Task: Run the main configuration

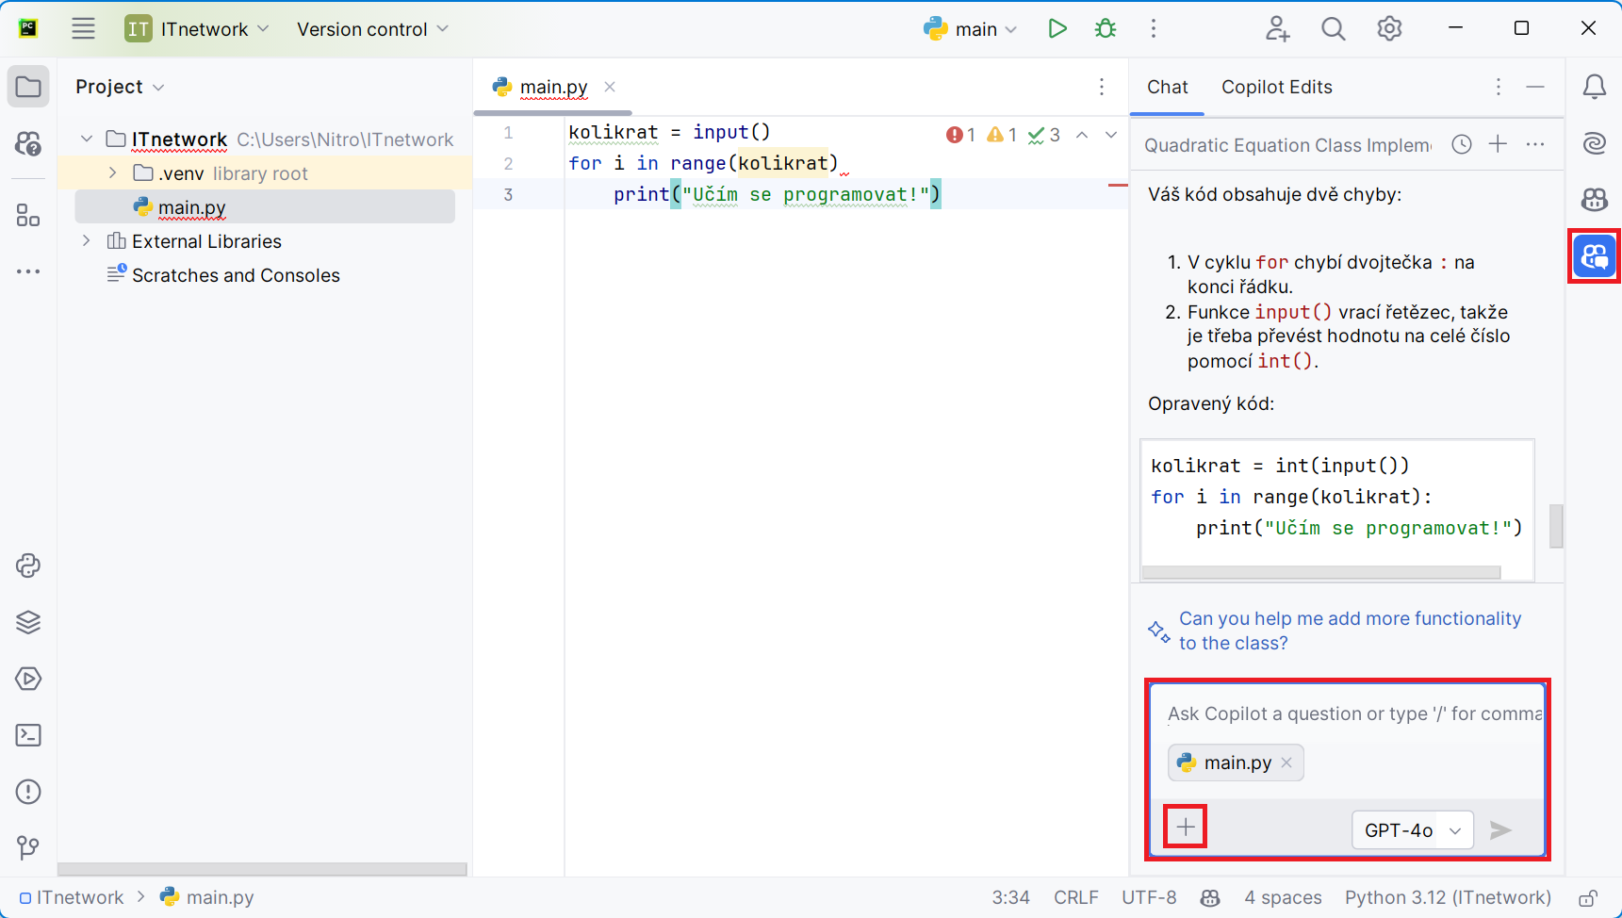Action: 1057,28
